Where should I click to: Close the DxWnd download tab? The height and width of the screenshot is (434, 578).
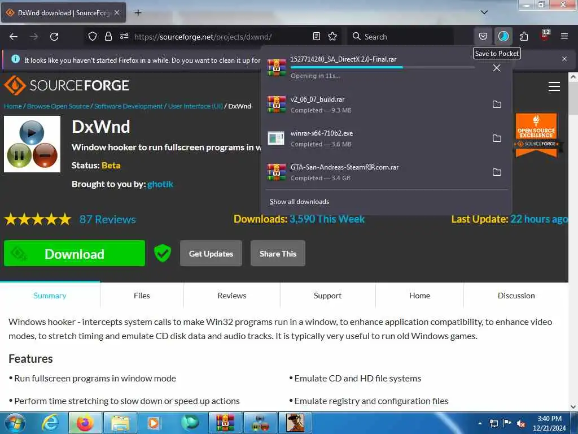117,12
